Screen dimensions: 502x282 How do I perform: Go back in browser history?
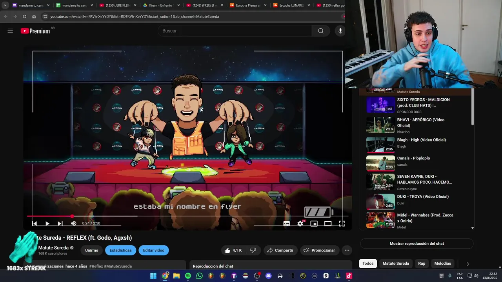click(5, 16)
